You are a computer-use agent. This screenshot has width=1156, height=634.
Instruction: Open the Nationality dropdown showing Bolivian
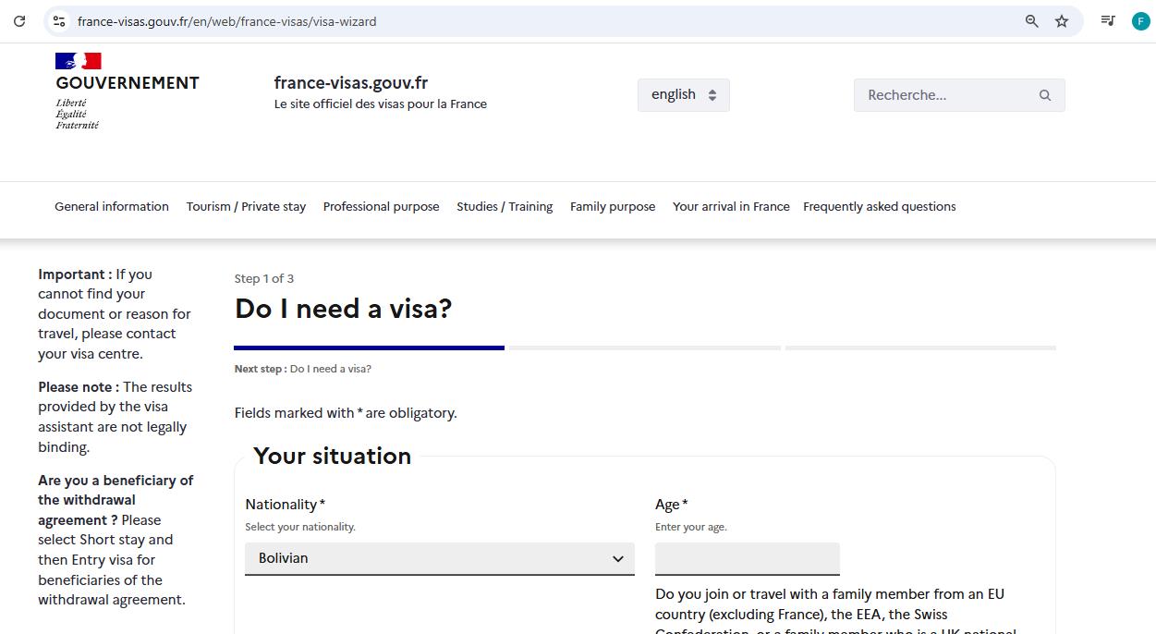[439, 557]
